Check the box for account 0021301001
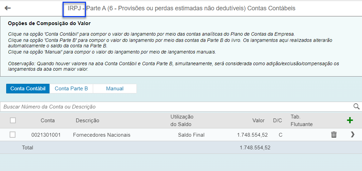The width and height of the screenshot is (362, 171). pos(12,135)
